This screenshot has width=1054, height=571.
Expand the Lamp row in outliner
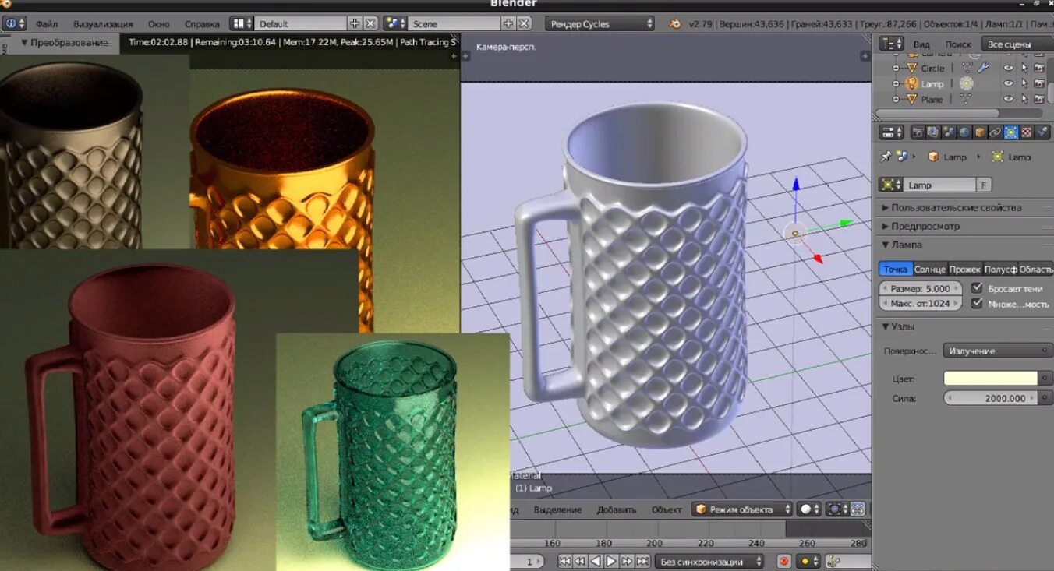[897, 83]
